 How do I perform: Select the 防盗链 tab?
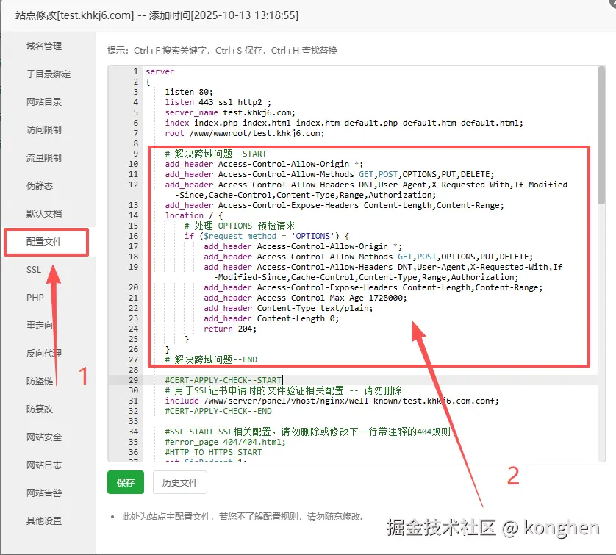[40, 381]
